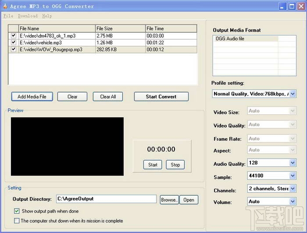
Task: Click the File Name column header
Action: click(x=57, y=28)
